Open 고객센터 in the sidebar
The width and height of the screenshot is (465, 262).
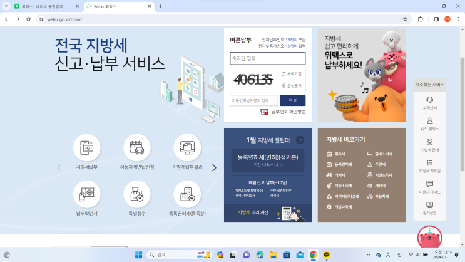429,103
